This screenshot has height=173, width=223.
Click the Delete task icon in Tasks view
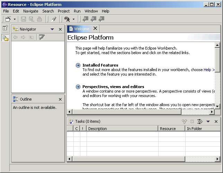[x=192, y=121]
